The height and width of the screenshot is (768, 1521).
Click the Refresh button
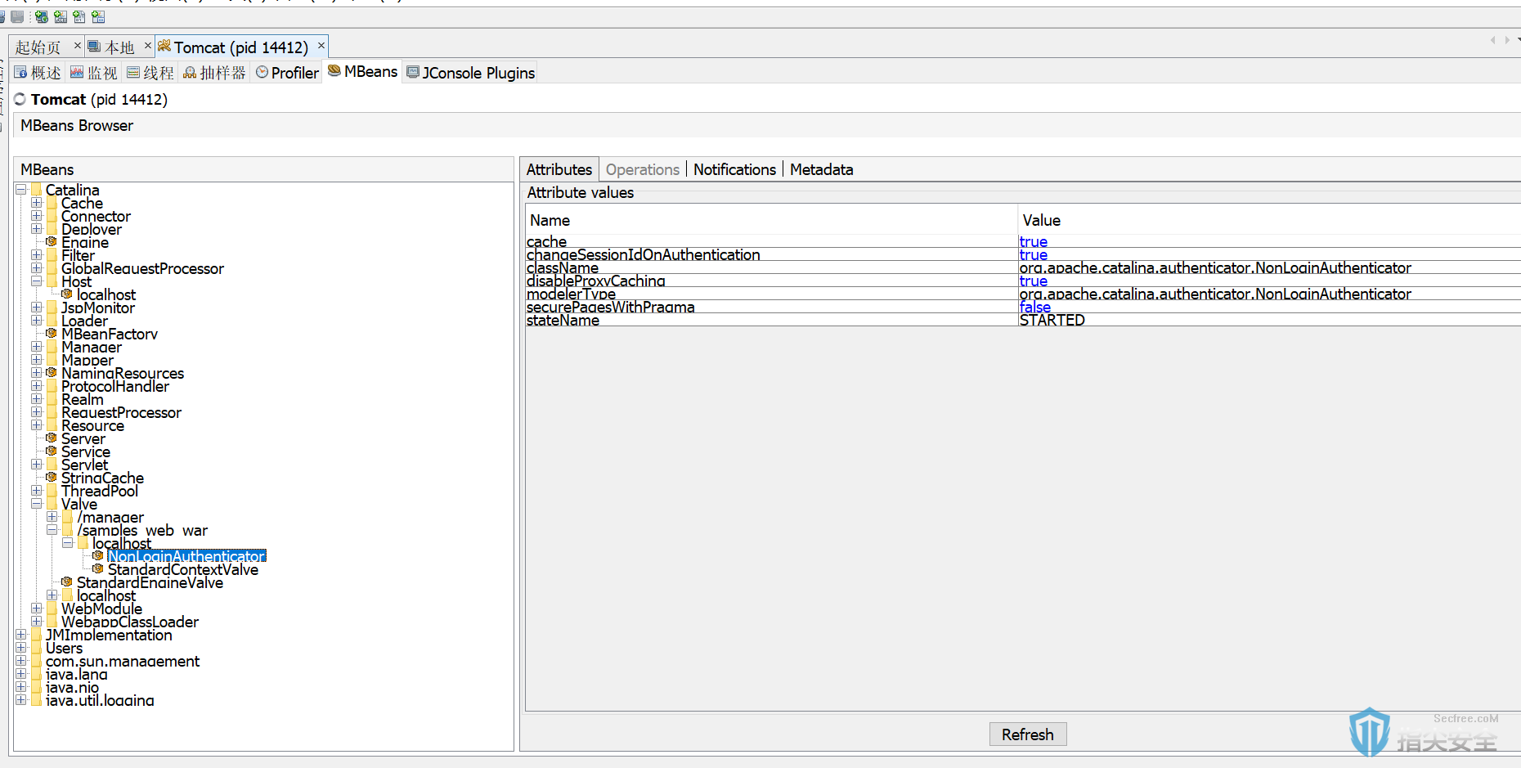pyautogui.click(x=1028, y=734)
